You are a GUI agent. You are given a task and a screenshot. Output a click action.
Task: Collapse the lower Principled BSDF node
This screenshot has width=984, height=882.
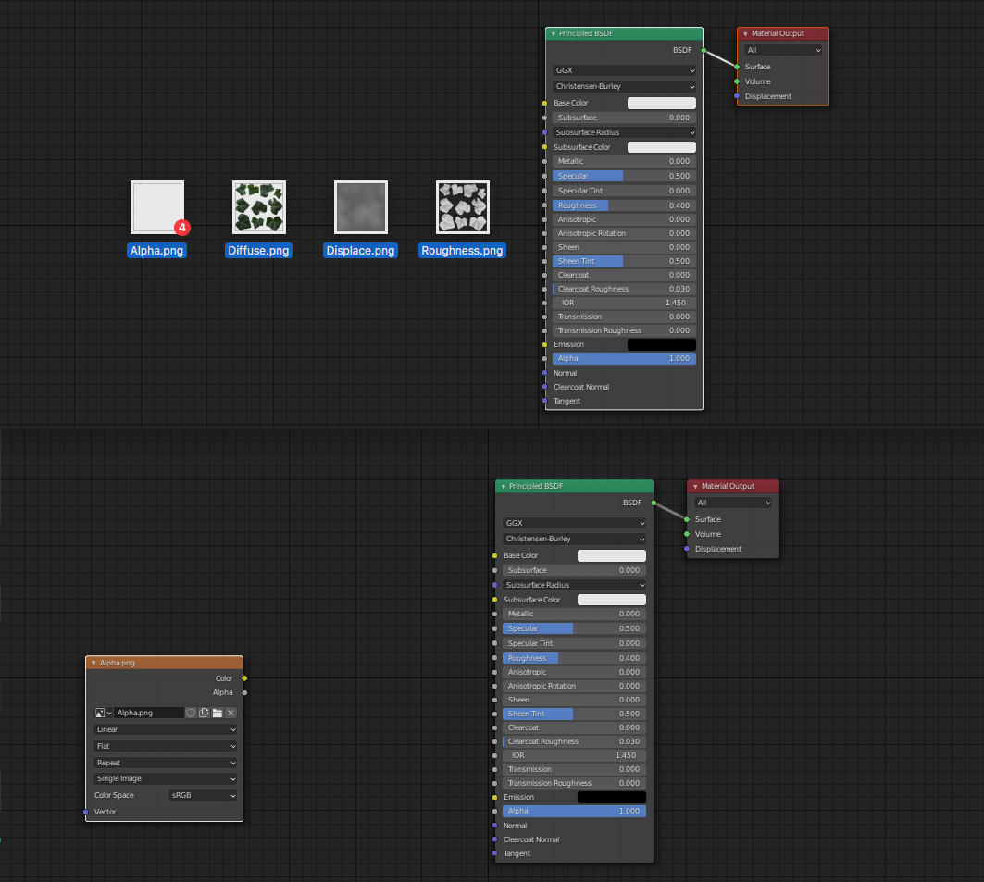503,486
